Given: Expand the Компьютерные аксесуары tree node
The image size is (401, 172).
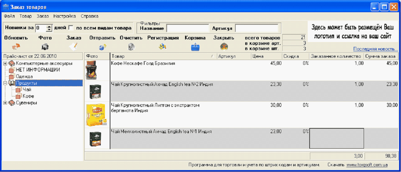Looking at the screenshot, I should tap(5, 64).
